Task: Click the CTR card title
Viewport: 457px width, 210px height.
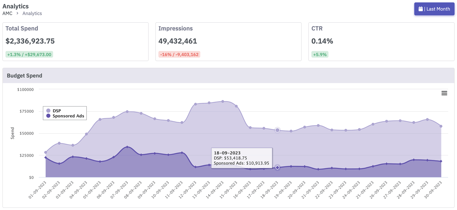Action: pos(317,29)
